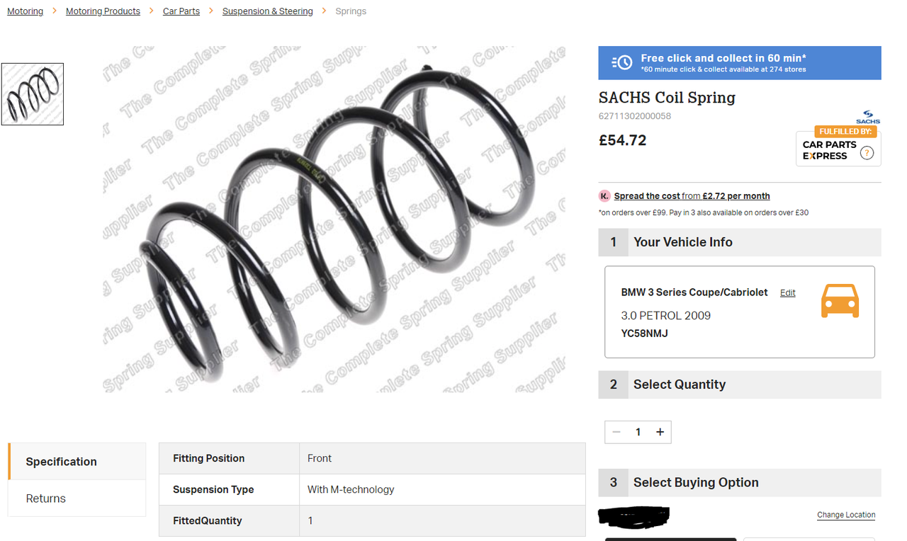Click the FittedQuantity row label
The height and width of the screenshot is (541, 907).
click(x=208, y=520)
